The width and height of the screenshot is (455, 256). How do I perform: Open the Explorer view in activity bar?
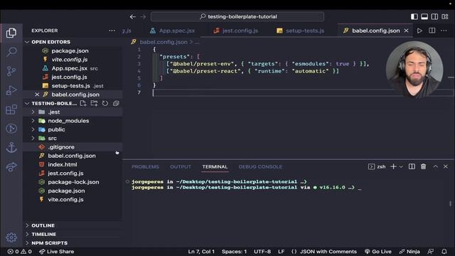[x=11, y=33]
